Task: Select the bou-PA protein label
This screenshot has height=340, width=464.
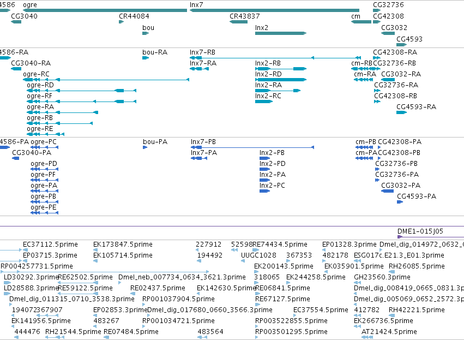Action: [155, 142]
